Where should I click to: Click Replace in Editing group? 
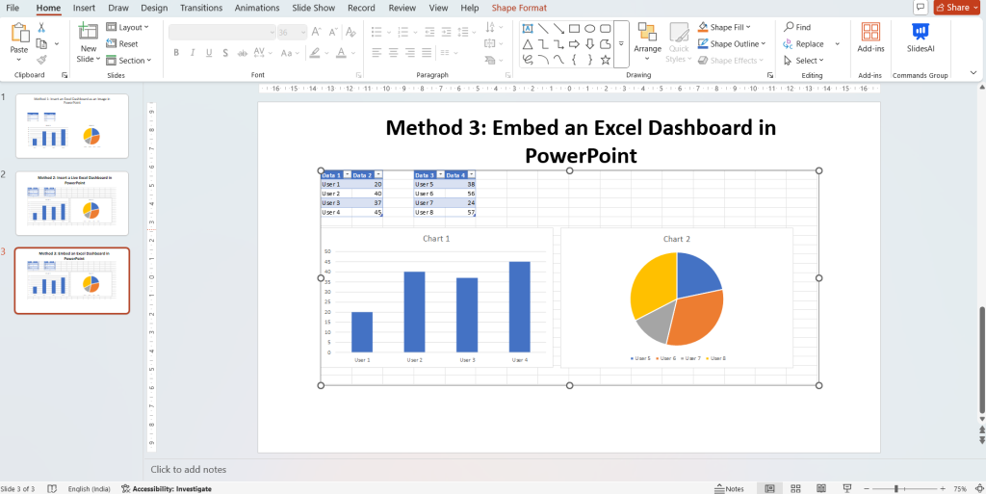pyautogui.click(x=804, y=44)
